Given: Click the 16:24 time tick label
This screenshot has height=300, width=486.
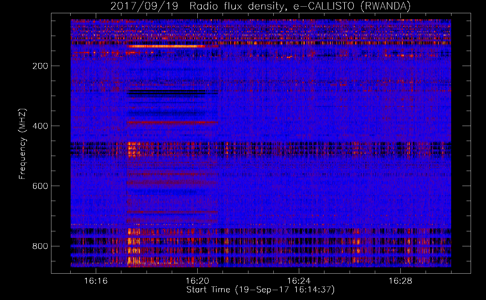Looking at the screenshot, I should [299, 281].
